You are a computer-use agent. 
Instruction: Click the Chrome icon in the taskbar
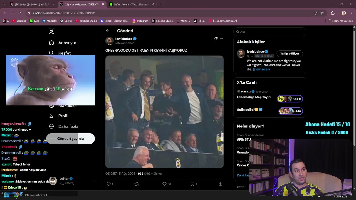16,195
